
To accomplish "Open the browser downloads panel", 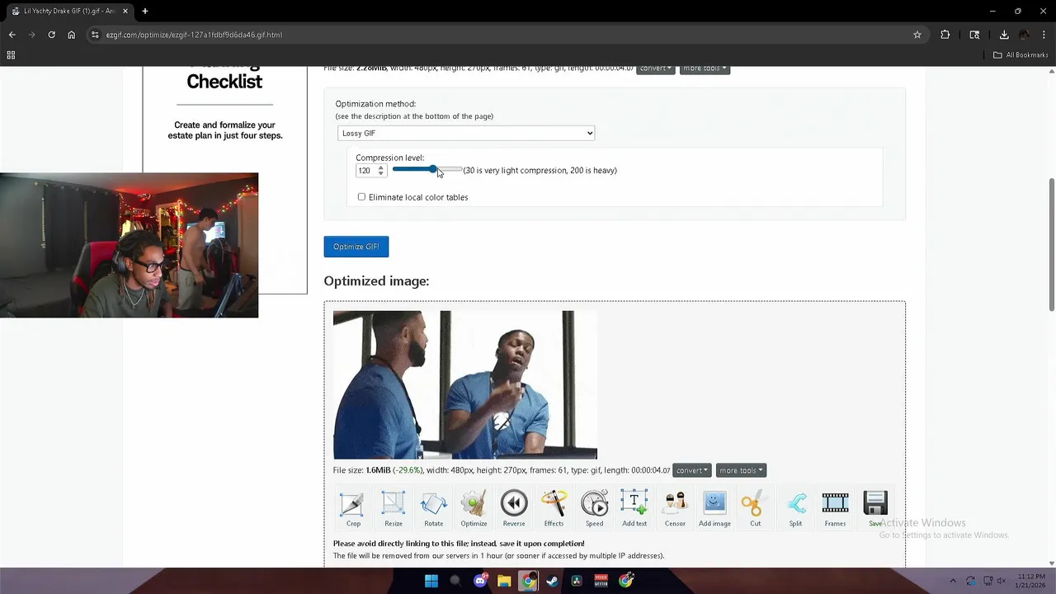I will click(1004, 35).
